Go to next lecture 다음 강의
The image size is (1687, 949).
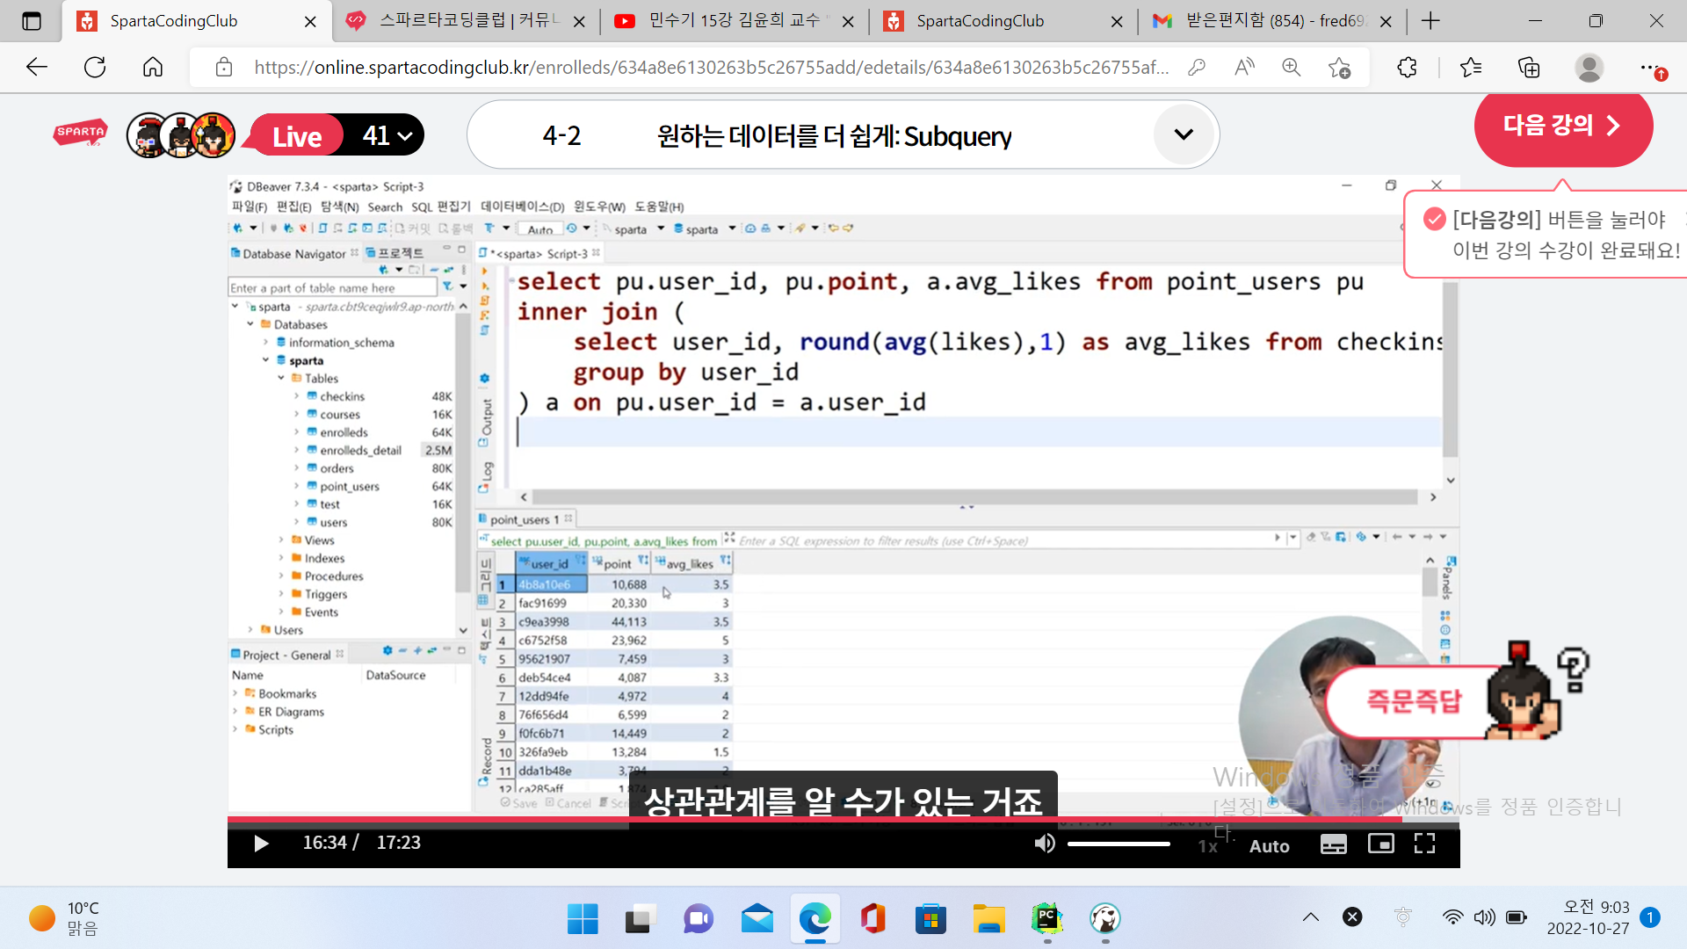1562,126
